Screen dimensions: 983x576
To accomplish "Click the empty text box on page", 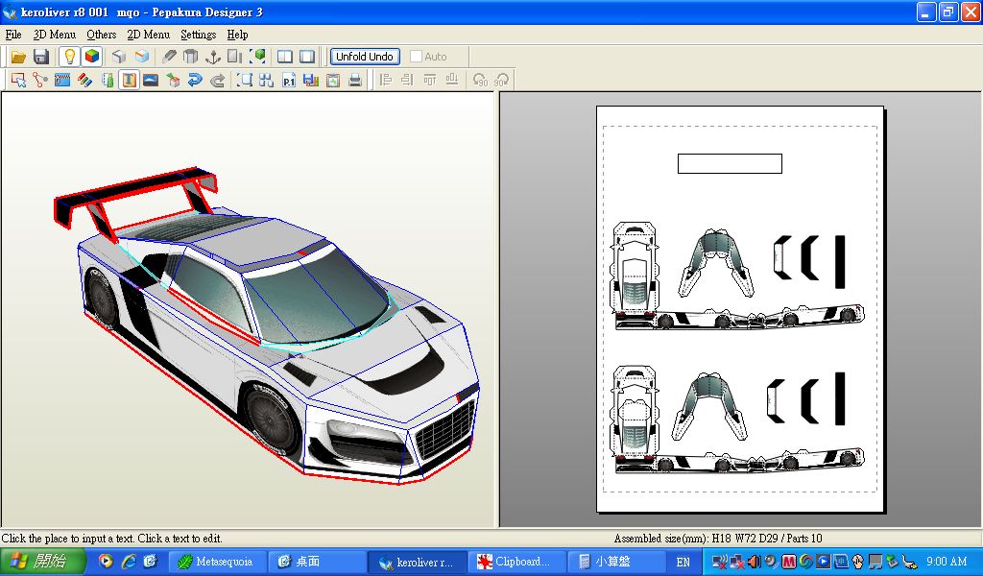I will tap(730, 163).
